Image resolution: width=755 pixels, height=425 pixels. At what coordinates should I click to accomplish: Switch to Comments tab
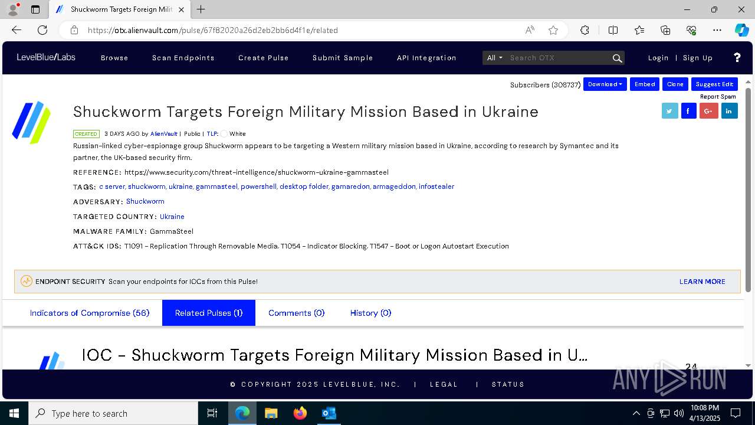click(296, 313)
